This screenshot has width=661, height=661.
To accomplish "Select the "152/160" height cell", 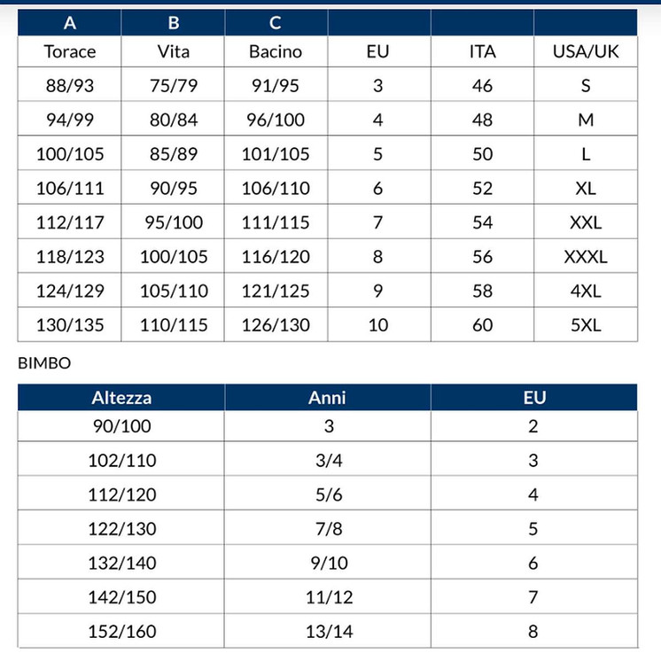I will coord(121,632).
